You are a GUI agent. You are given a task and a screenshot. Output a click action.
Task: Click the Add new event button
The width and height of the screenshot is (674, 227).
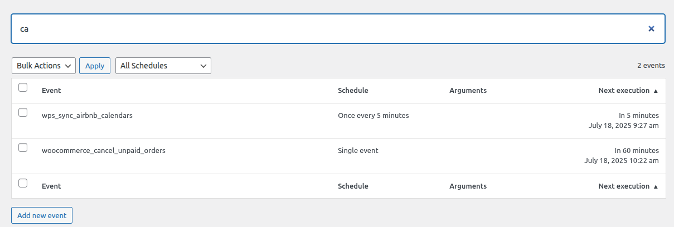pos(42,215)
